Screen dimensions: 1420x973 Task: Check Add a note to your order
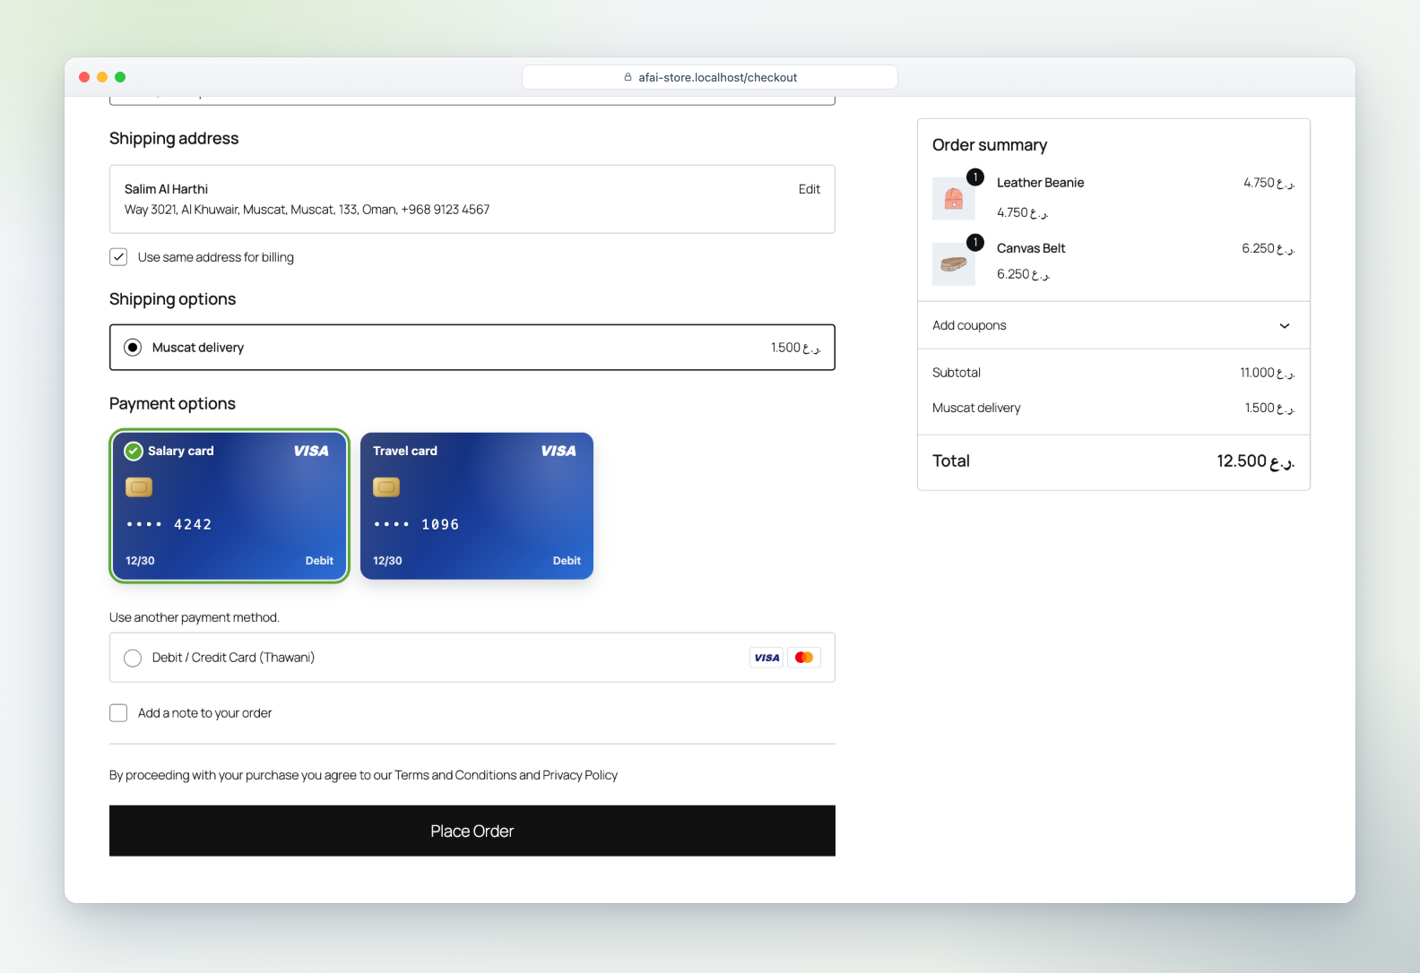118,713
